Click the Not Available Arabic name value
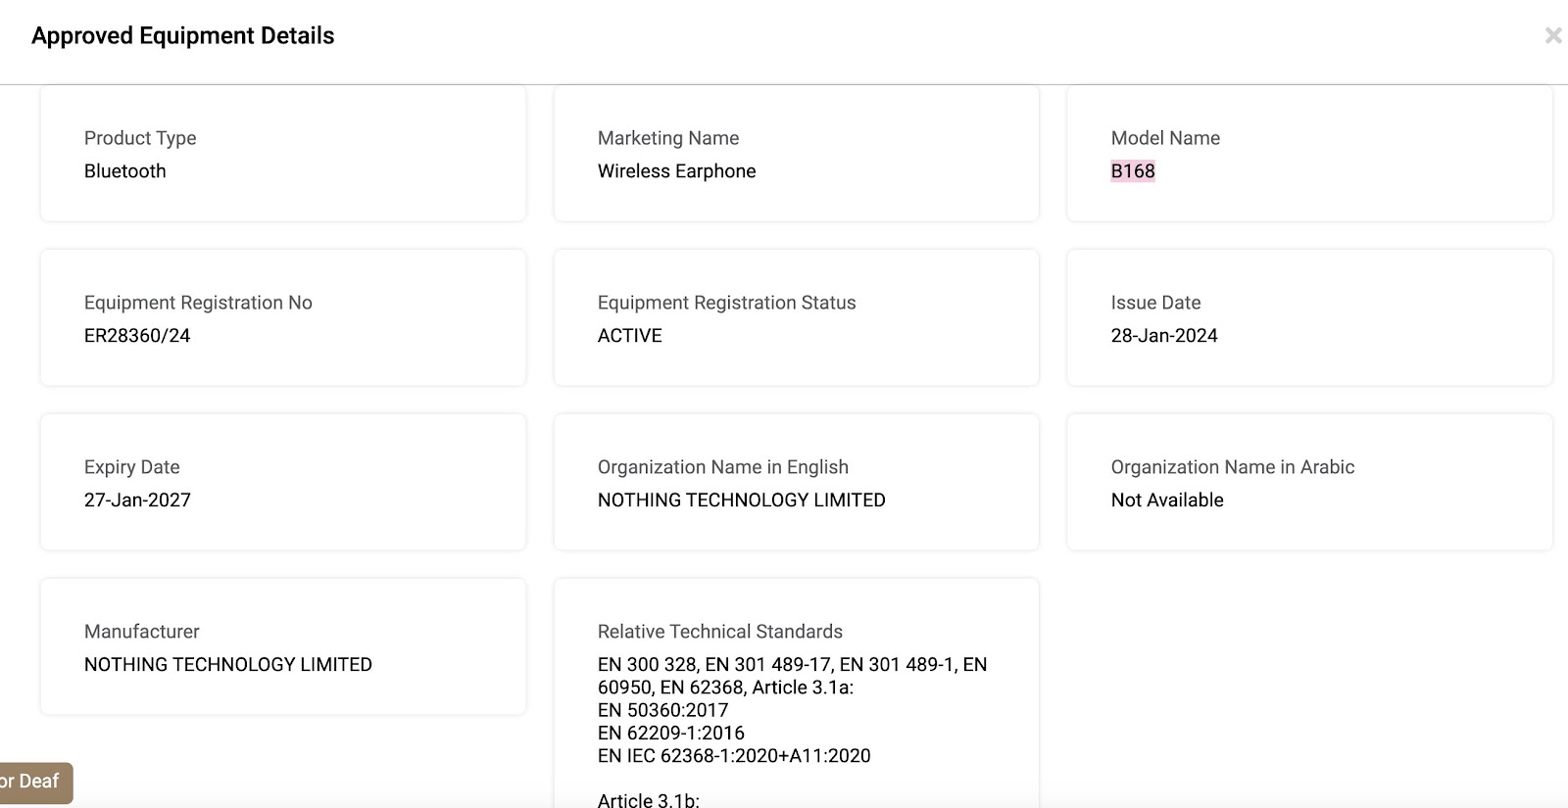This screenshot has height=808, width=1568. coord(1166,500)
